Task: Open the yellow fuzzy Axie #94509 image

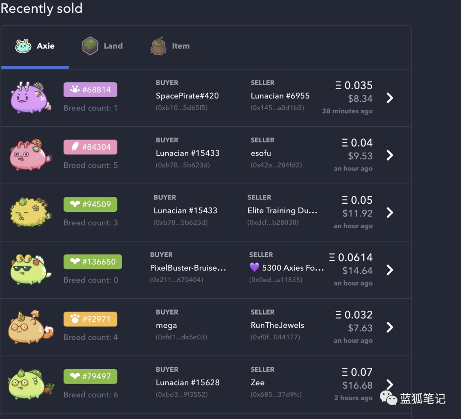Action: click(31, 212)
